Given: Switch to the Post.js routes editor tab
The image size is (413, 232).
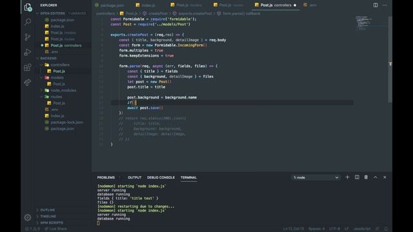Looking at the screenshot, I should tap(228, 5).
